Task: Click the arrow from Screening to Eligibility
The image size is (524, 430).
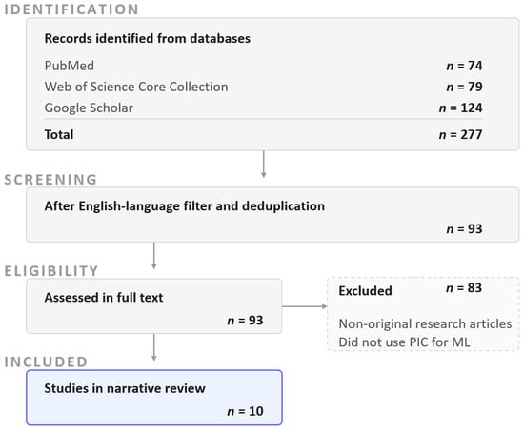Action: click(x=154, y=256)
